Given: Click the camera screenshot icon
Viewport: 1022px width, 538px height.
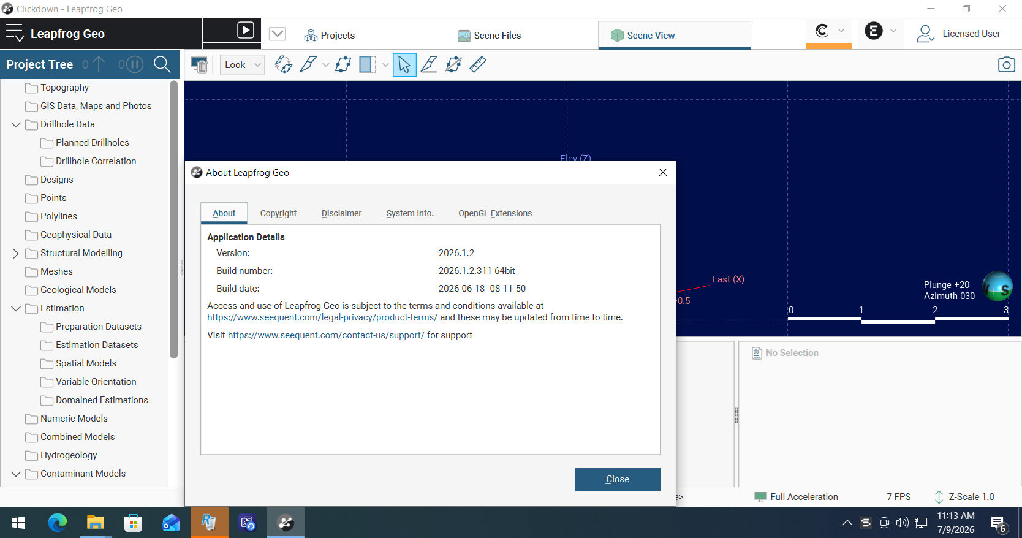Looking at the screenshot, I should click(x=1006, y=64).
